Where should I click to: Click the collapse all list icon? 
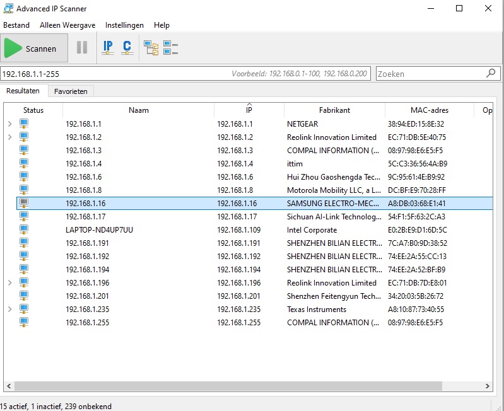click(170, 47)
